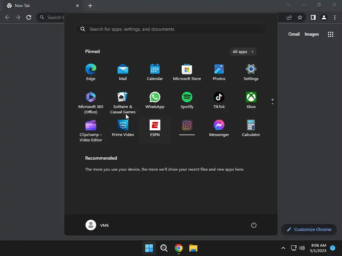The image size is (342, 256).
Task: Launch Prime Video
Action: click(x=123, y=128)
